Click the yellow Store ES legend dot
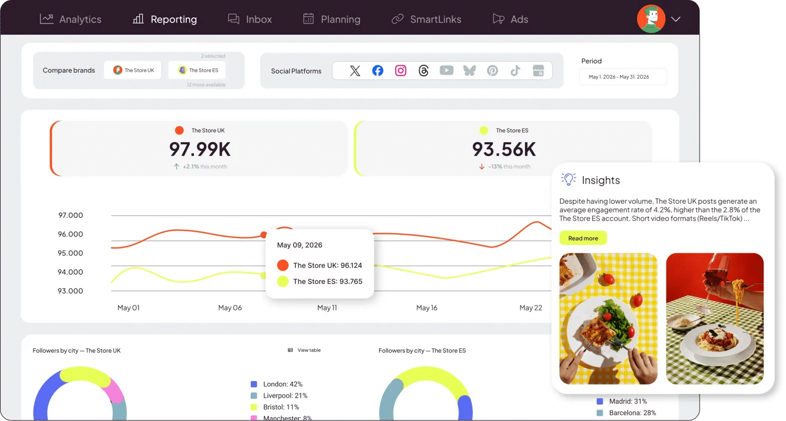 click(484, 130)
